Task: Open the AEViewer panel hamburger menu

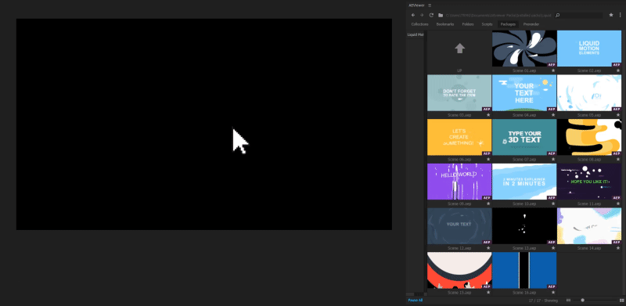Action: pyautogui.click(x=430, y=5)
